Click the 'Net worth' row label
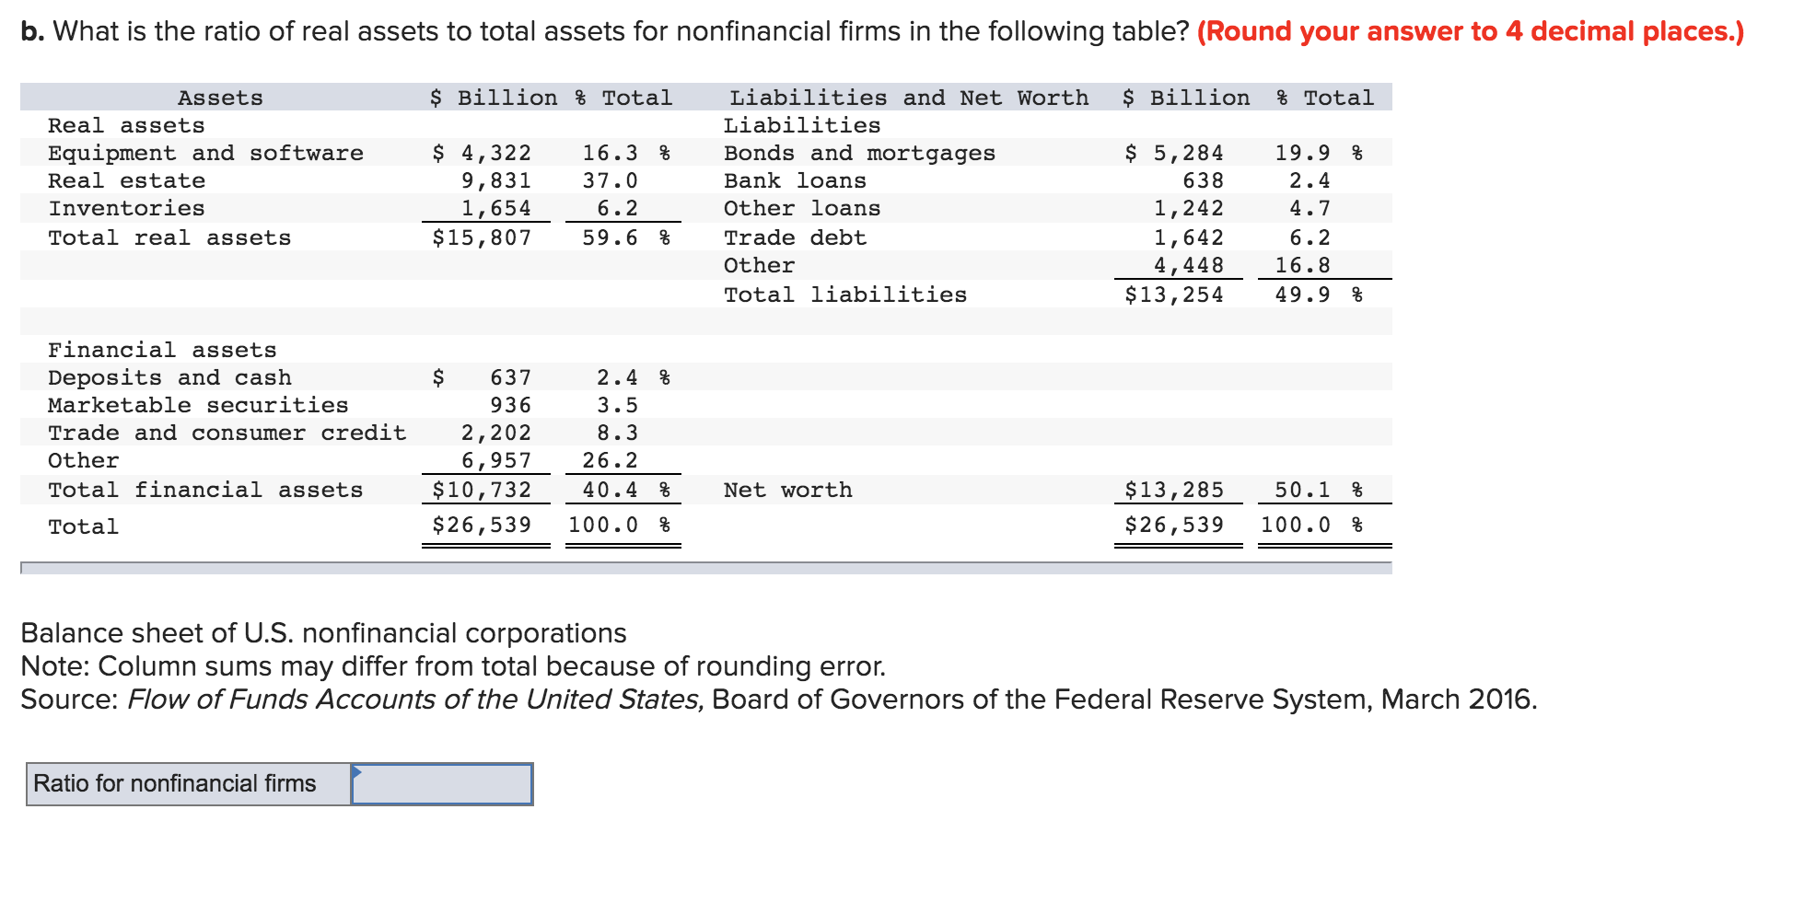The width and height of the screenshot is (1816, 902). pyautogui.click(x=787, y=490)
